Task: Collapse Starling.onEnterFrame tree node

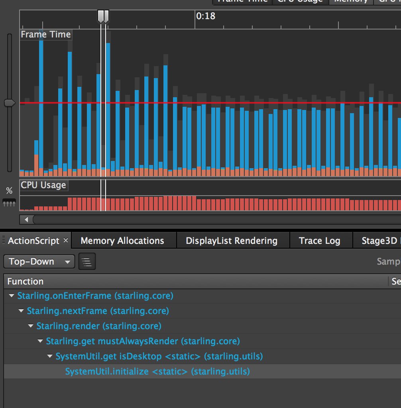Action: 12,296
